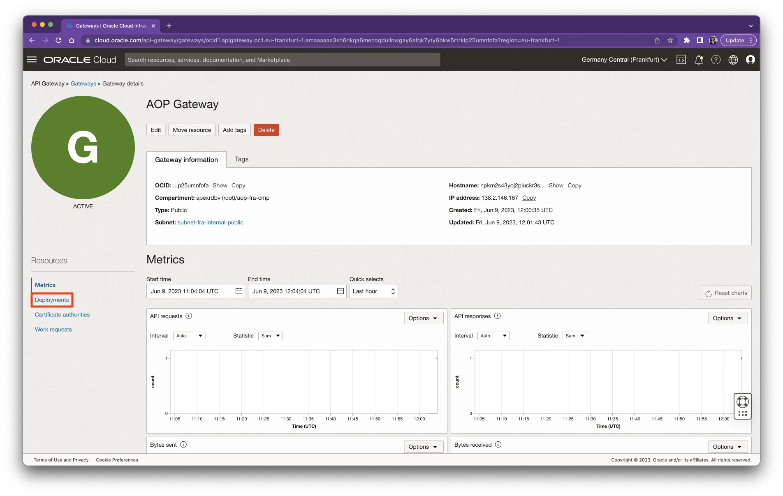The height and width of the screenshot is (496, 783).
Task: Open the End time calendar picker icon
Action: [341, 291]
